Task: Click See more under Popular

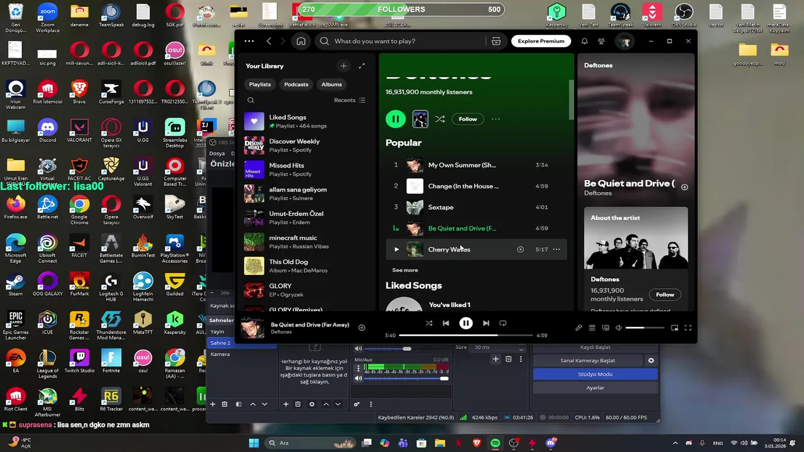Action: click(x=405, y=270)
